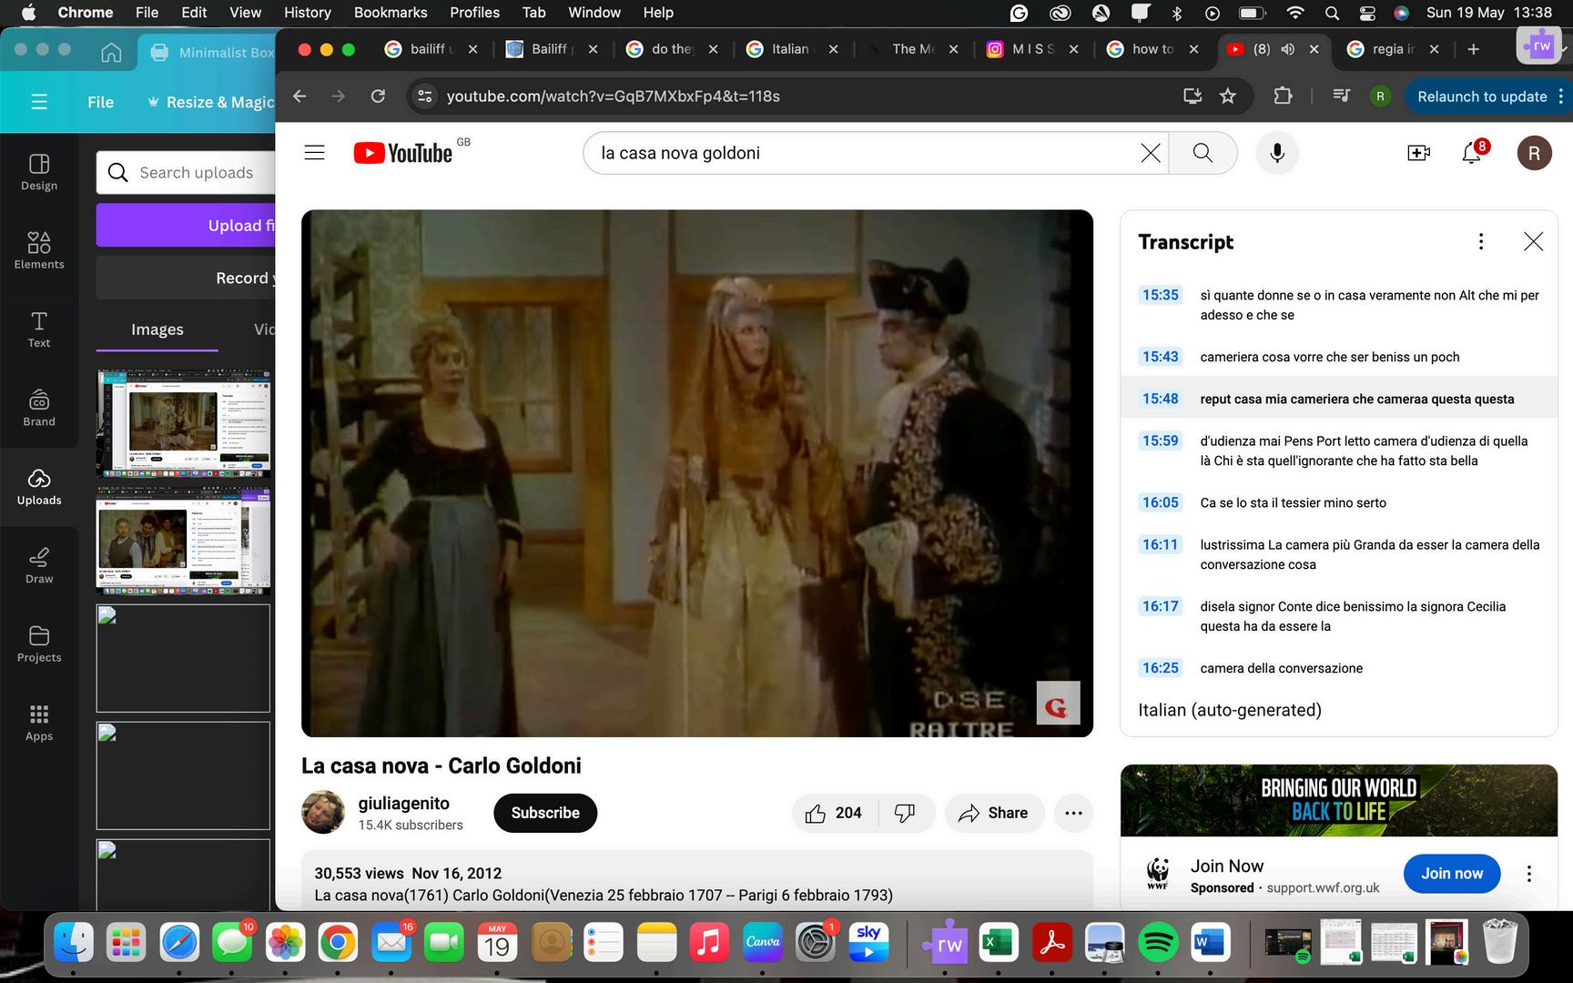Screen dimensions: 1573x983
Task: Select transcript line 'Ca se lo sta il tessier'
Action: click(x=1339, y=502)
